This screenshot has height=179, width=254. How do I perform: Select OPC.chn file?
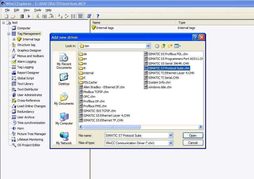click(x=87, y=97)
